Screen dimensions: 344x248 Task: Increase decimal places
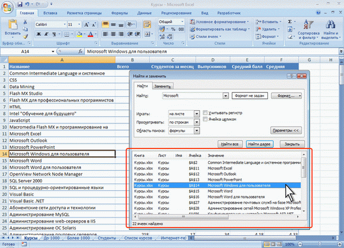click(162, 37)
